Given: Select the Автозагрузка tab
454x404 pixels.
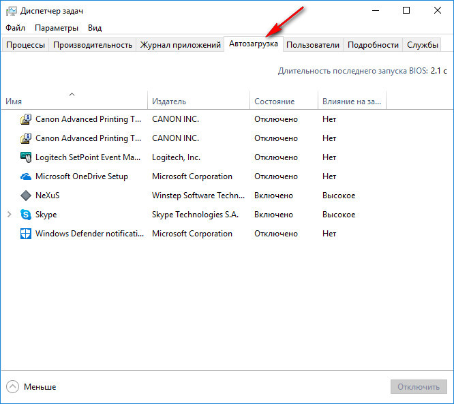Looking at the screenshot, I should point(254,44).
